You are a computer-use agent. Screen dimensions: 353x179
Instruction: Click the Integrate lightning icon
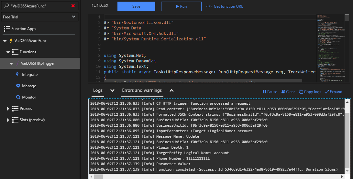tap(17, 74)
